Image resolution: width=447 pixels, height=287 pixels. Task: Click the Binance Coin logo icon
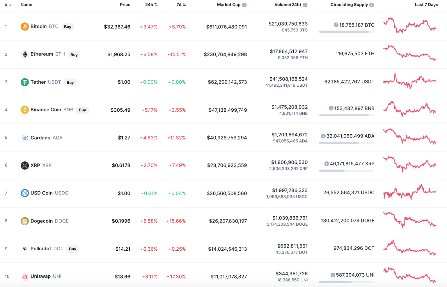25,110
